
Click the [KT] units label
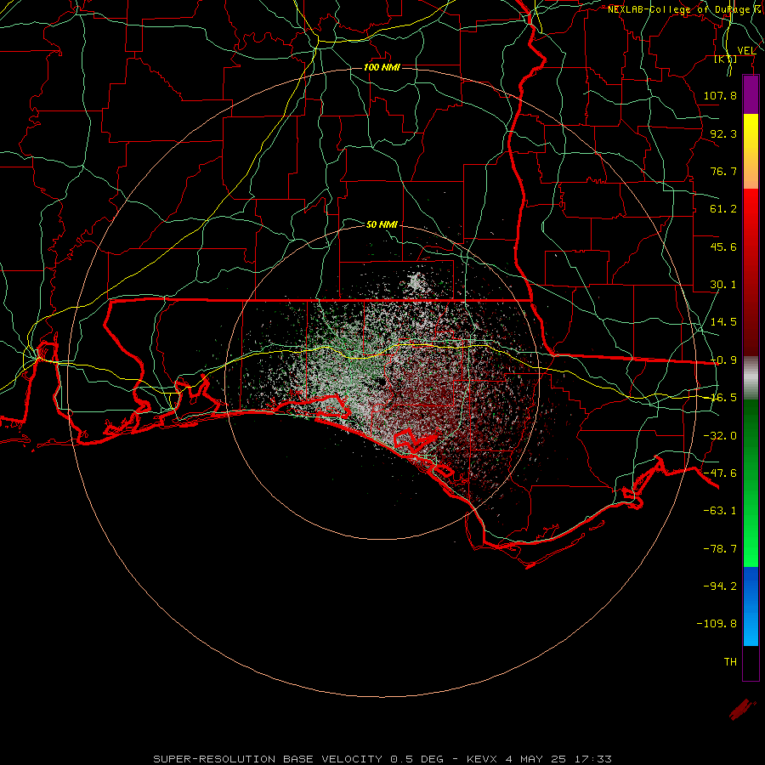726,59
